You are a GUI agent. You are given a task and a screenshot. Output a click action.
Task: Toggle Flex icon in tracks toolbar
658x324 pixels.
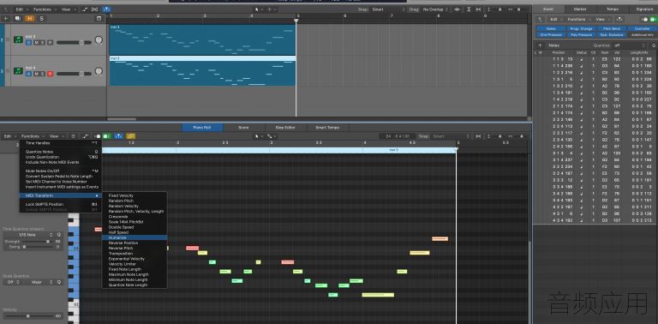pos(95,9)
